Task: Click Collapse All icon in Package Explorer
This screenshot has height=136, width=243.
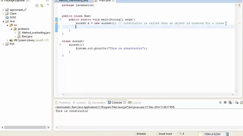Action: [x=37, y=6]
